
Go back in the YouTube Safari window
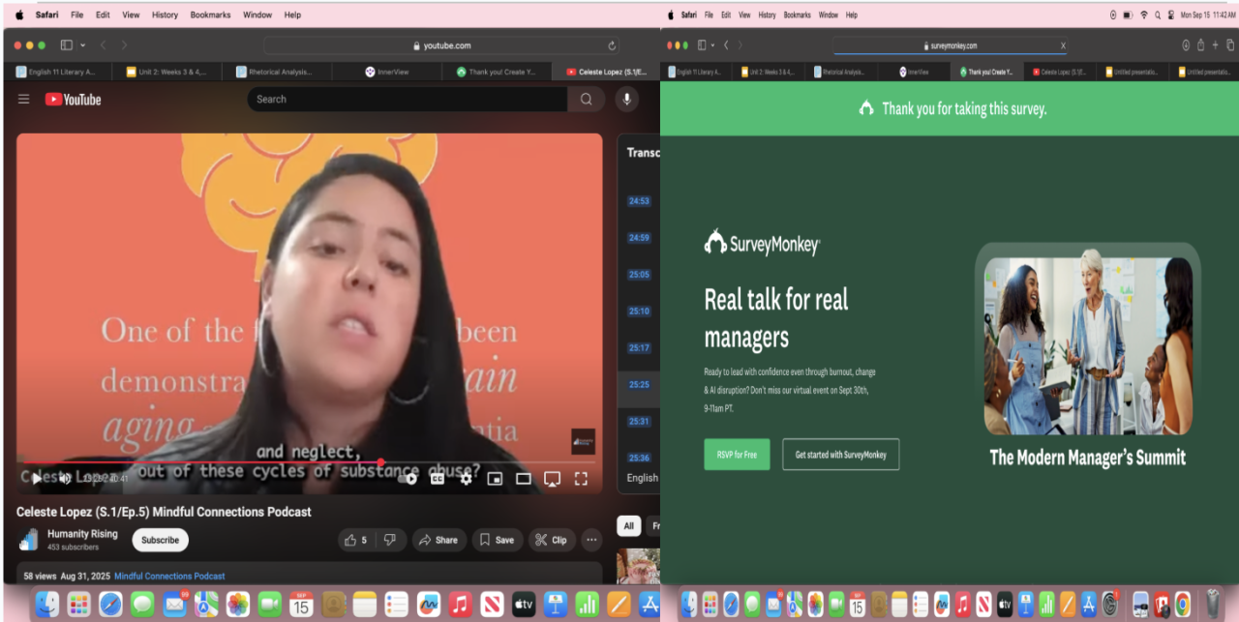click(x=104, y=45)
